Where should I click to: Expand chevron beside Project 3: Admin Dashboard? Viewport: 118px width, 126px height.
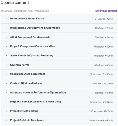6,120
